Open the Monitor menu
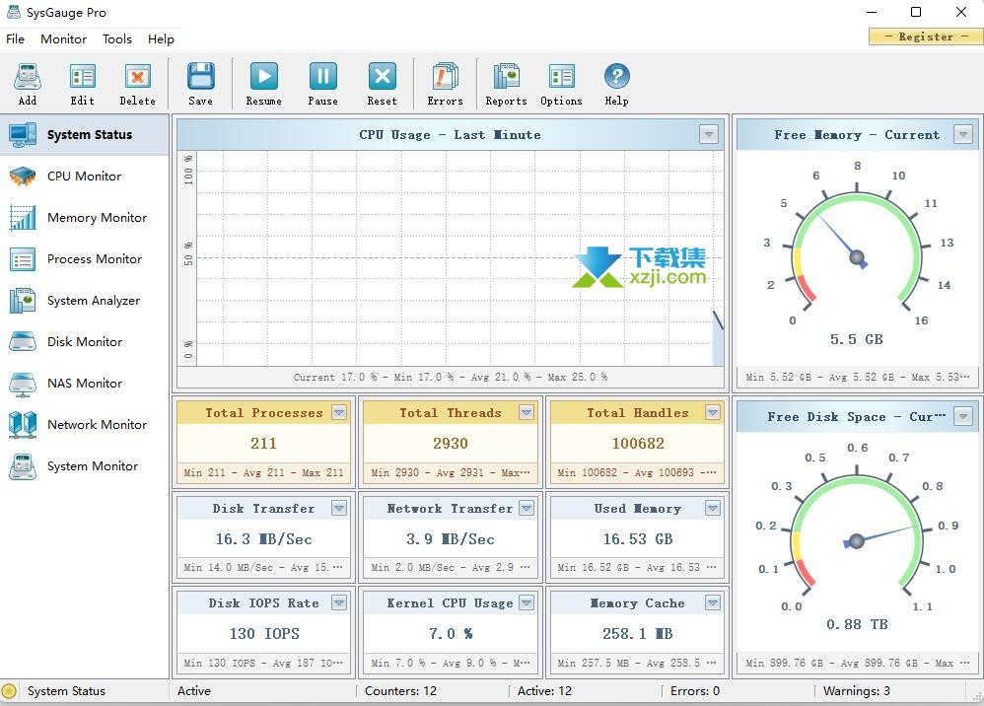The width and height of the screenshot is (984, 706). [63, 38]
